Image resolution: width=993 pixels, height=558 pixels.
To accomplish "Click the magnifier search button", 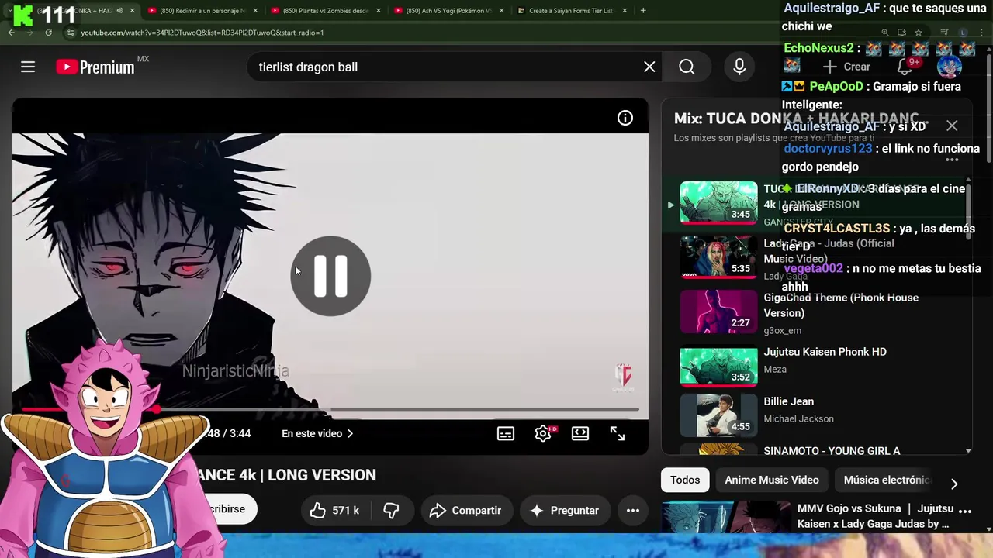I will click(x=687, y=67).
